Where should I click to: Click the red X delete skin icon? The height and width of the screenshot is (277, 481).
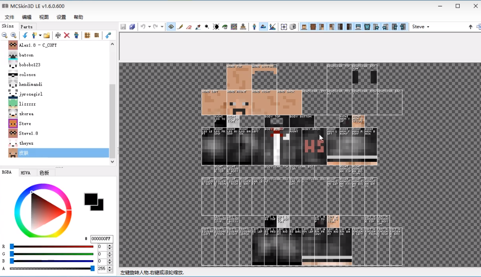click(x=67, y=35)
